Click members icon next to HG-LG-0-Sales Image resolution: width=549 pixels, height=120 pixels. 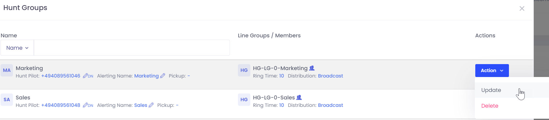tap(299, 98)
